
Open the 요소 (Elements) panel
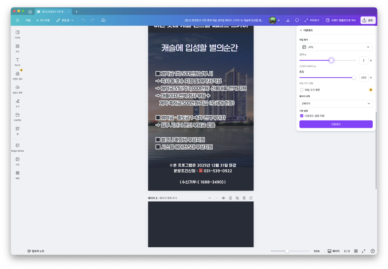(17, 48)
